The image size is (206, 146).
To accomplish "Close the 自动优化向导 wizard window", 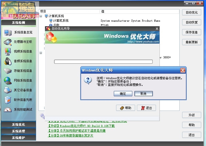I will click(157, 29).
